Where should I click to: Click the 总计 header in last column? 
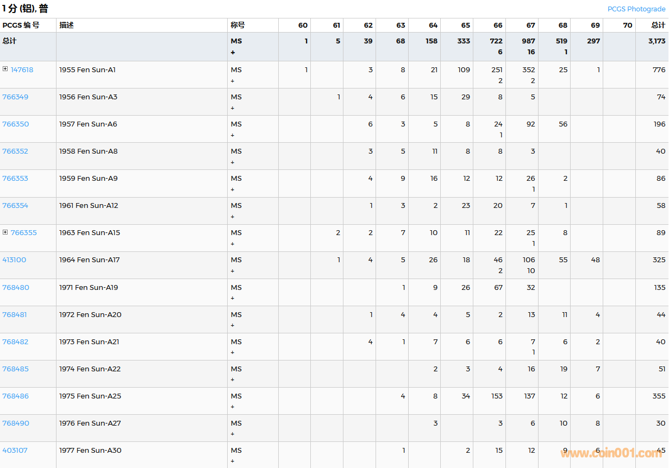click(658, 26)
